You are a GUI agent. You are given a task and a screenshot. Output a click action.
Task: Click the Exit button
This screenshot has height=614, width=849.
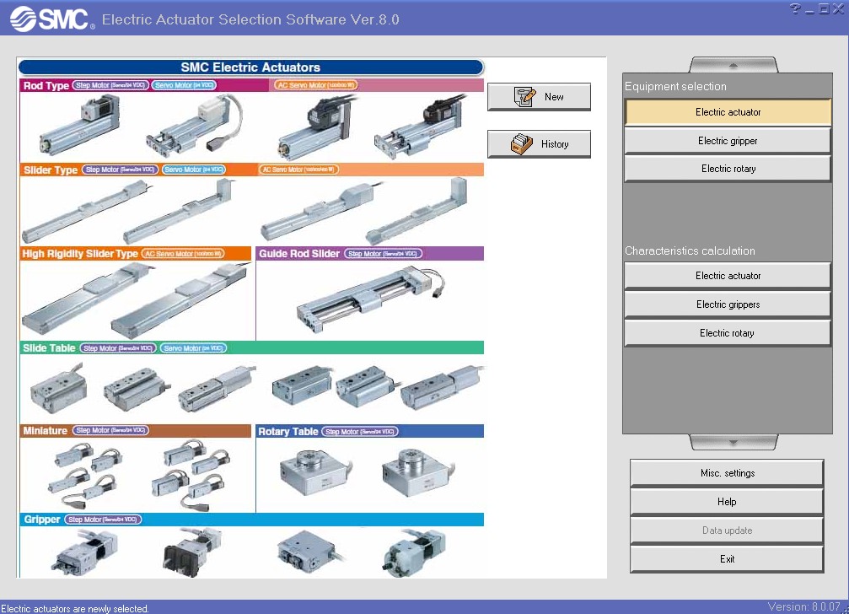point(728,559)
